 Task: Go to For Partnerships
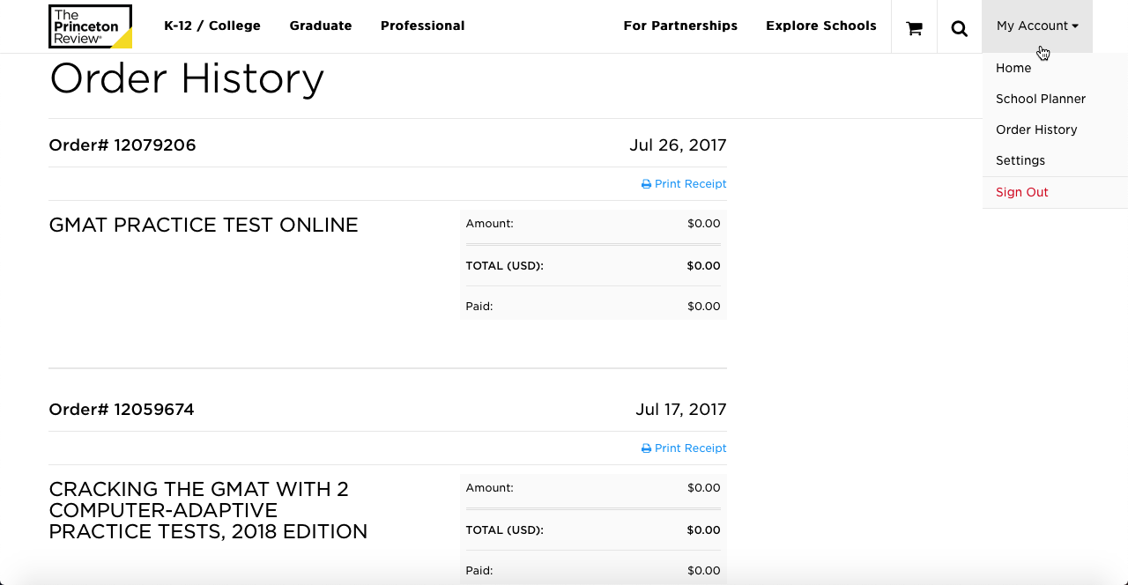click(x=680, y=26)
